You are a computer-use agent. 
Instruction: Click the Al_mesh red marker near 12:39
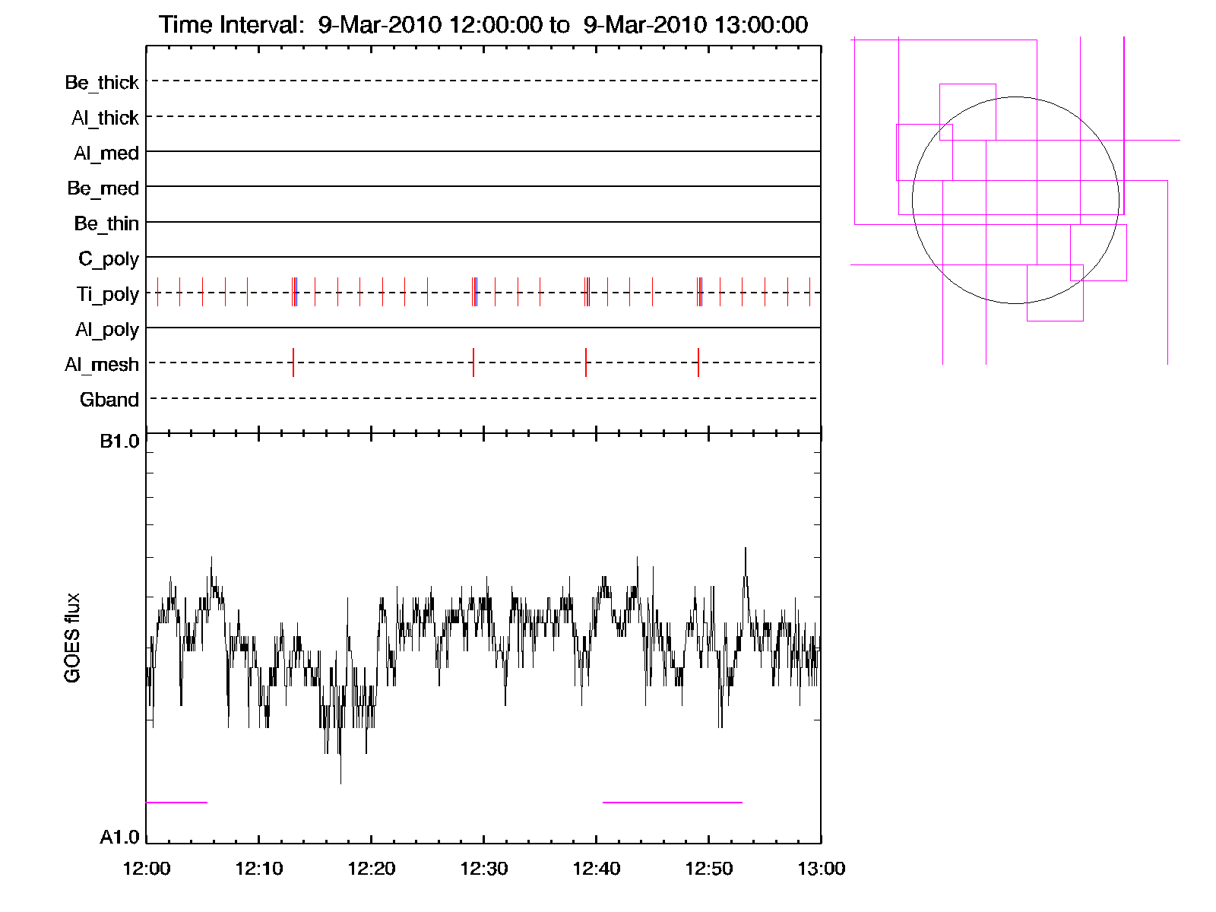(x=586, y=363)
